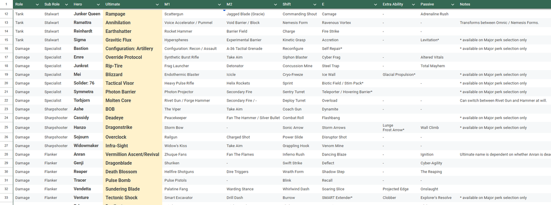Click the Transforms between Omnic / Nemesis Forms note
551x205 pixels.
coord(504,22)
